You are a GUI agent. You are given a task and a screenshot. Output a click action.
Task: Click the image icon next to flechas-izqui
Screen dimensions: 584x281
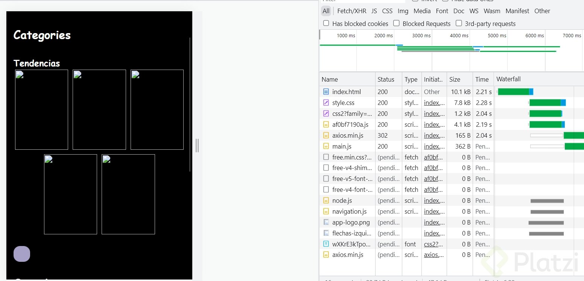[x=325, y=233]
